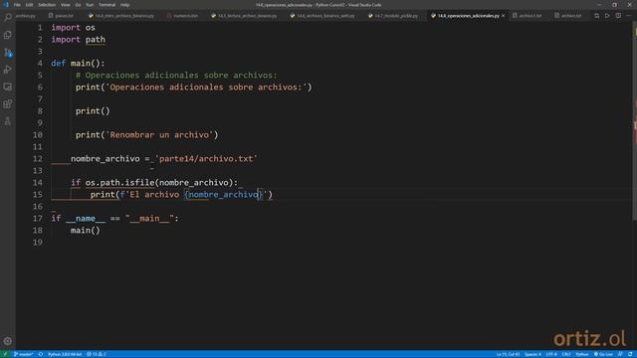The width and height of the screenshot is (637, 358).
Task: Click the Go Live server button
Action: tap(603, 354)
